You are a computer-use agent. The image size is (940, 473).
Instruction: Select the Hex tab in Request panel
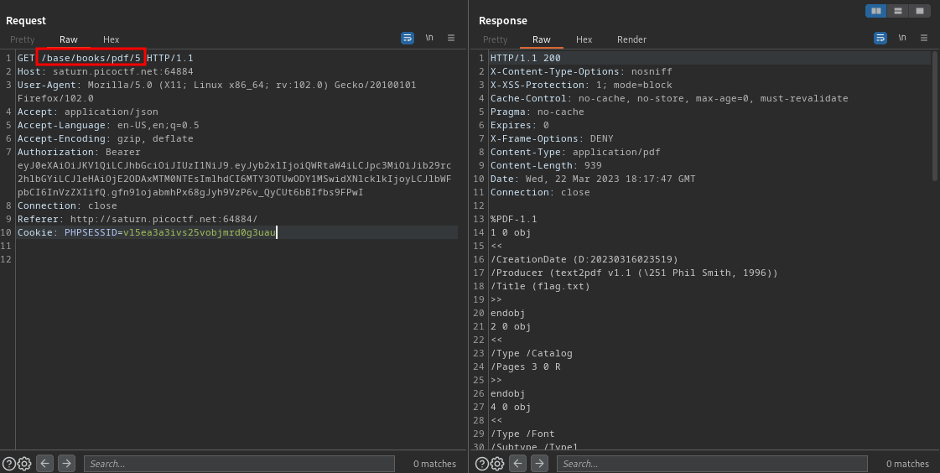pos(111,39)
